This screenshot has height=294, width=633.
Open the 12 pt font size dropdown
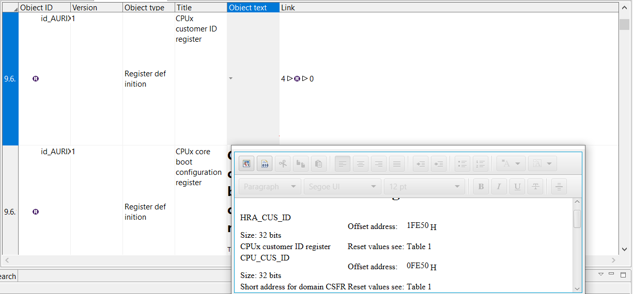424,187
